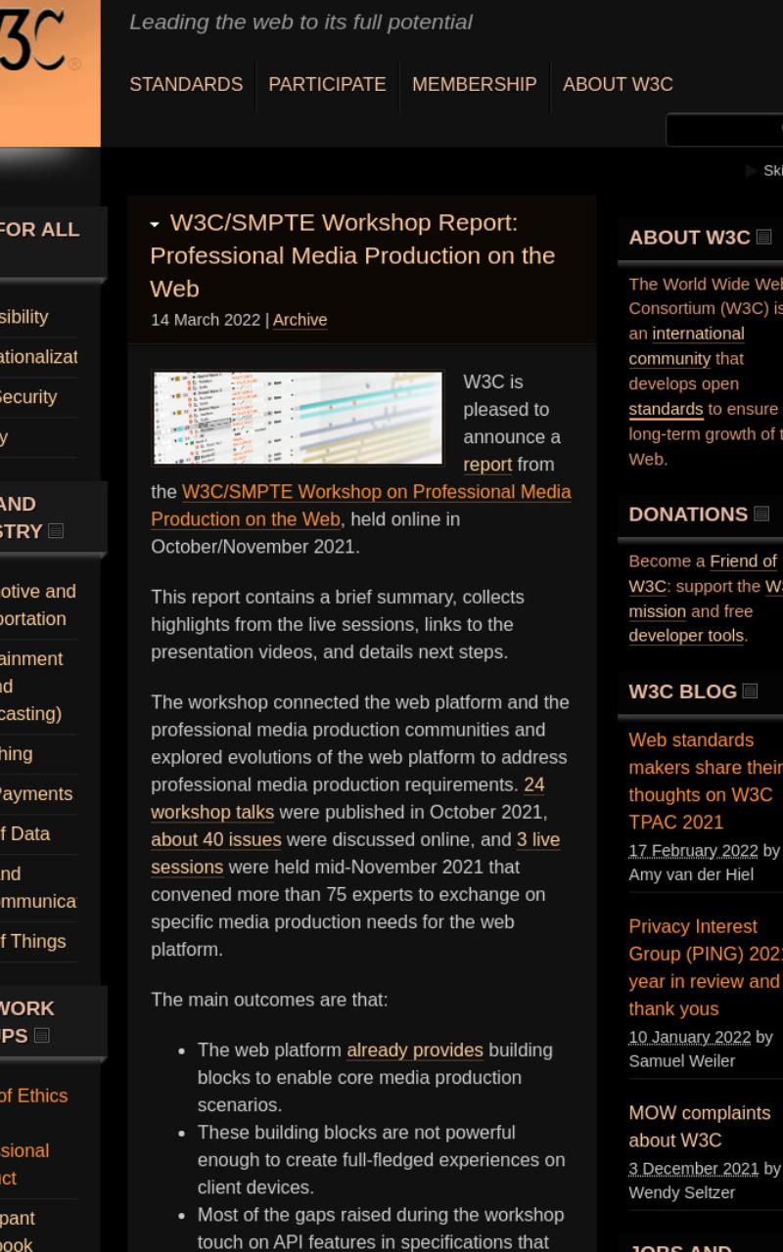
Task: Open the W3C/SMPTE Workshop Report headline
Action: pyautogui.click(x=352, y=255)
